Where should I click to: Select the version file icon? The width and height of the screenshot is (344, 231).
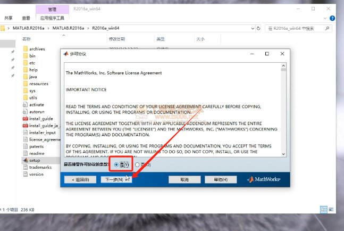[26, 174]
